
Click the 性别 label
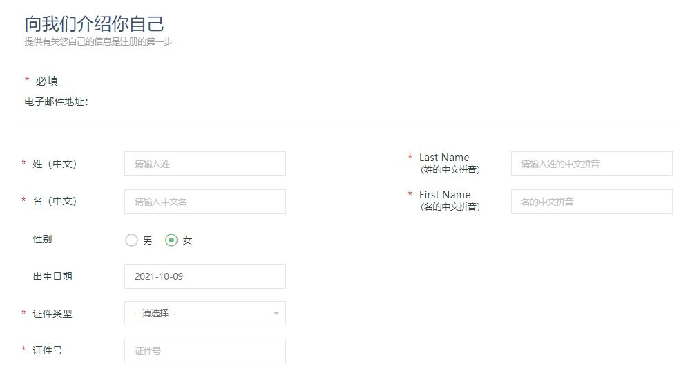42,239
